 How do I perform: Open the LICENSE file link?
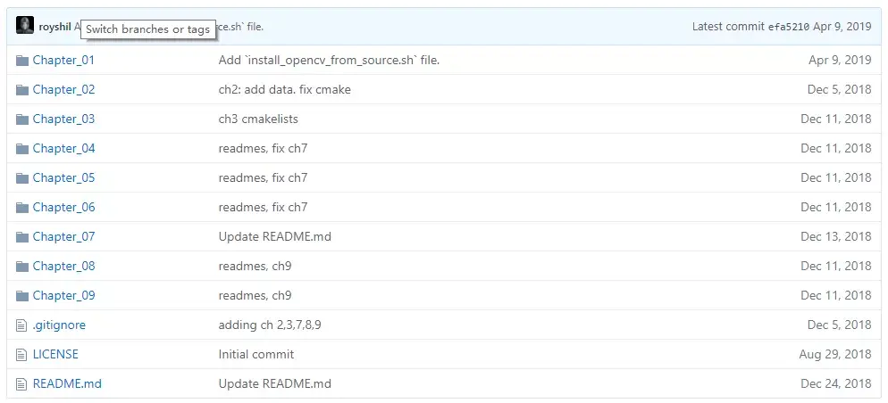click(x=55, y=355)
